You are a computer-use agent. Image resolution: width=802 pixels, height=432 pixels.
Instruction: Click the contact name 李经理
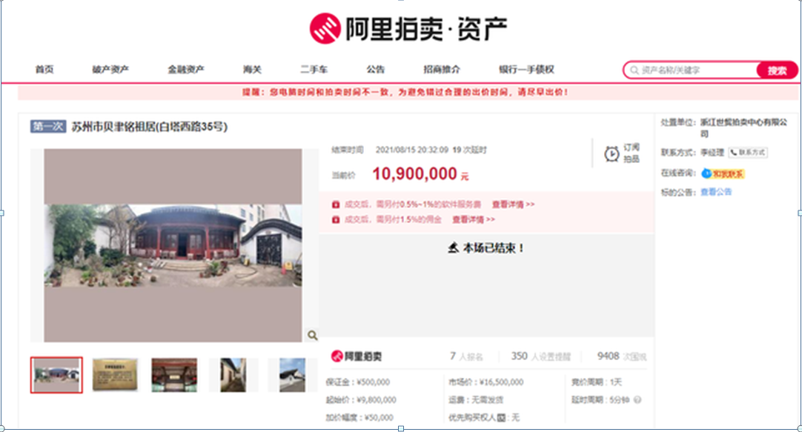(x=712, y=153)
